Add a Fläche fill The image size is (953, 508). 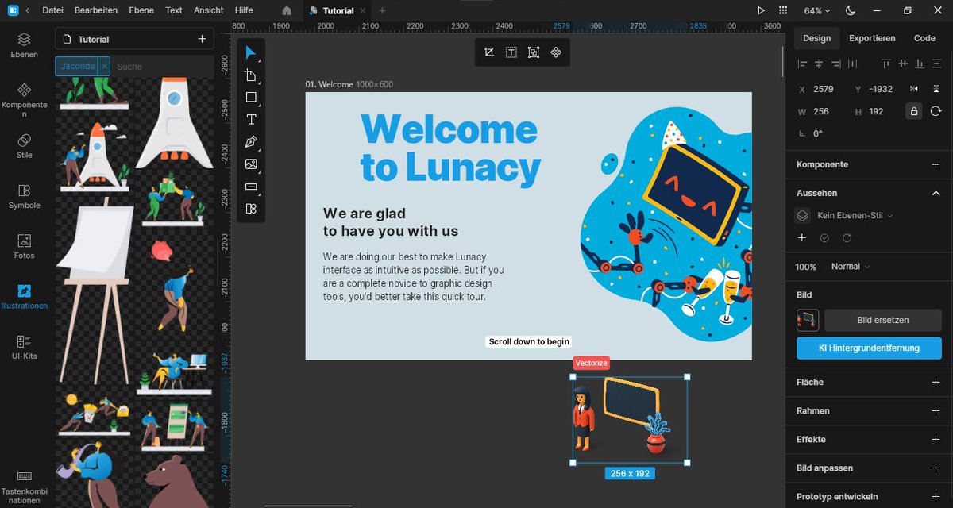pos(936,382)
